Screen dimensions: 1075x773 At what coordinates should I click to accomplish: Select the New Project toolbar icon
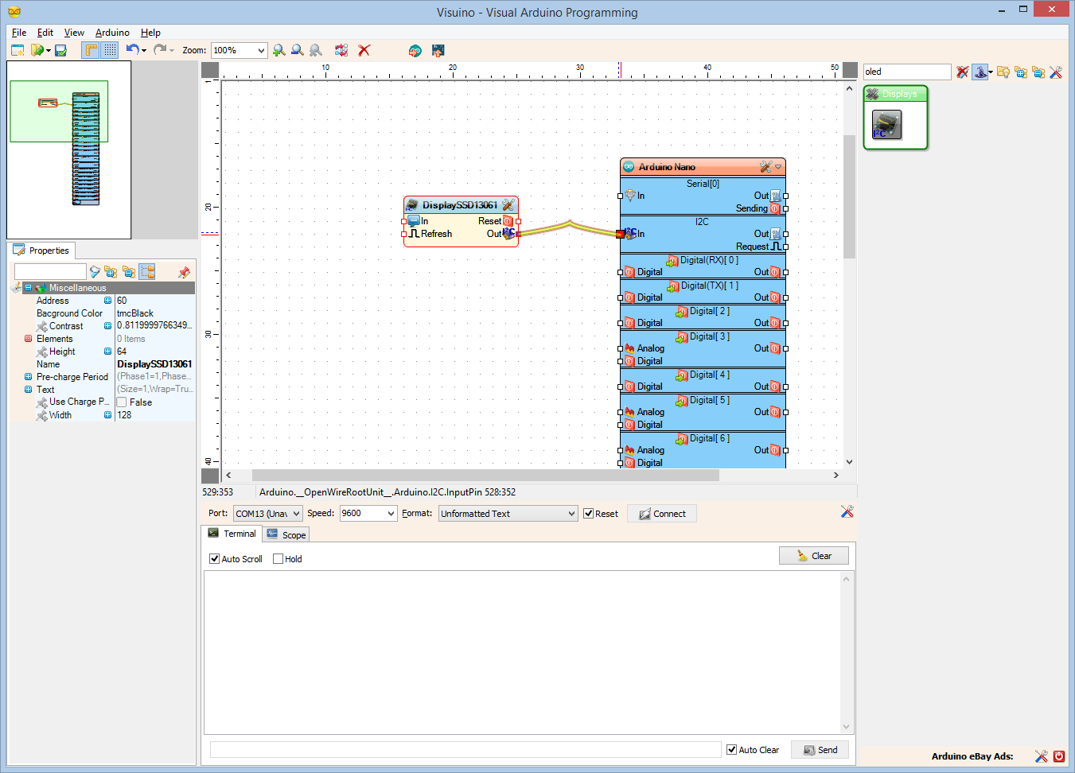pos(18,50)
